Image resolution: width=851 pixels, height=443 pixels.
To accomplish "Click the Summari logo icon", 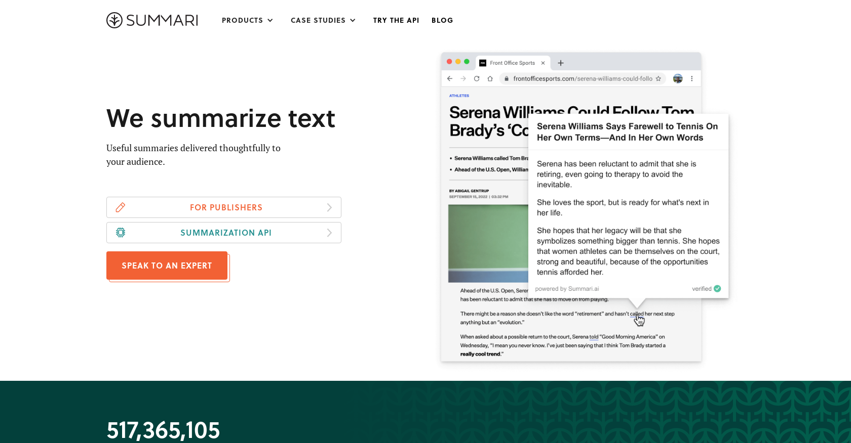I will point(114,20).
